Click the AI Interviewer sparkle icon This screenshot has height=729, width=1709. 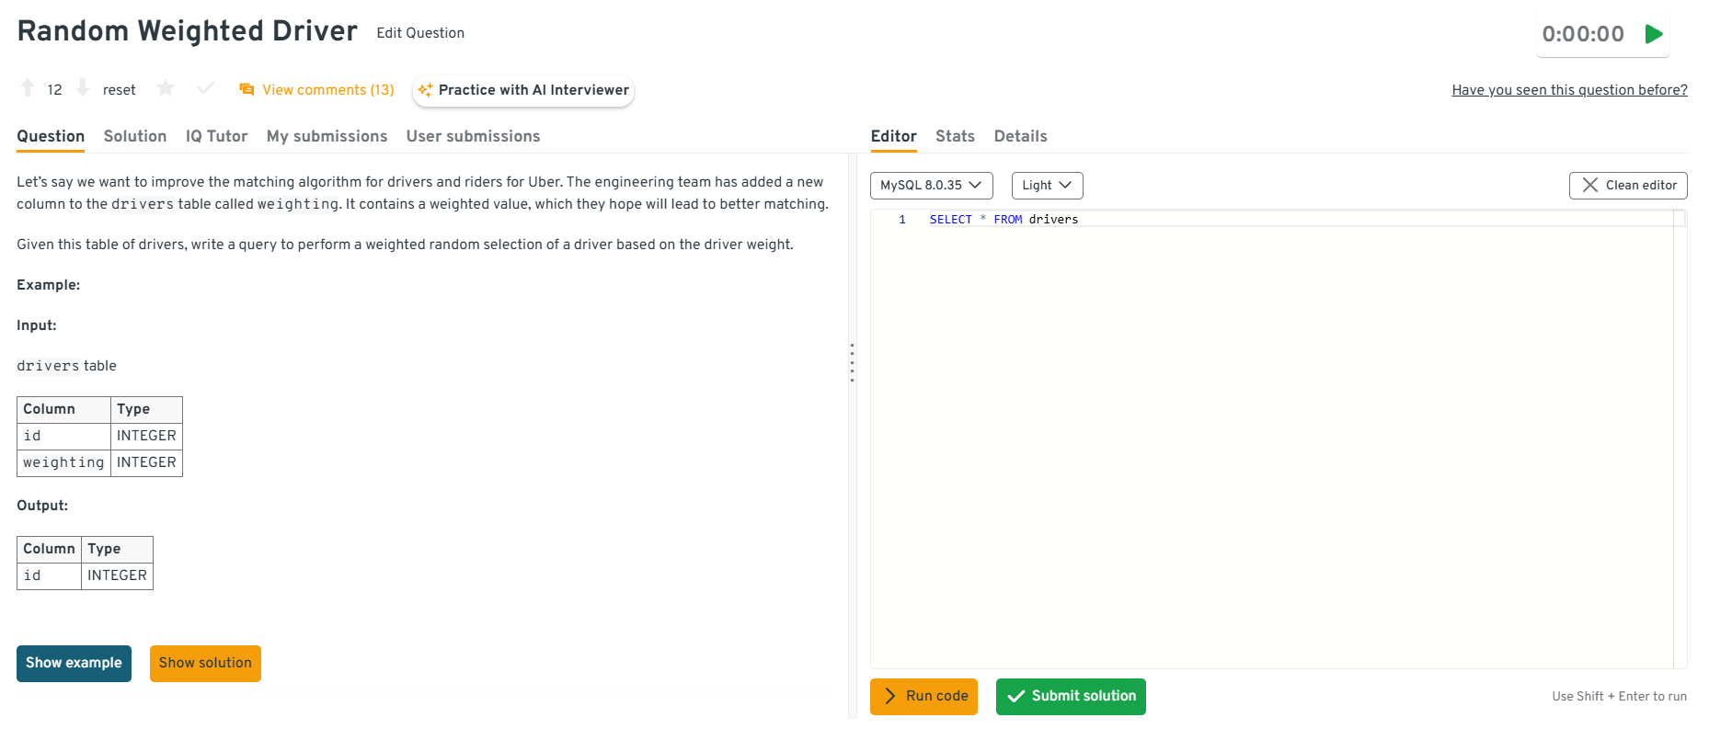425,90
